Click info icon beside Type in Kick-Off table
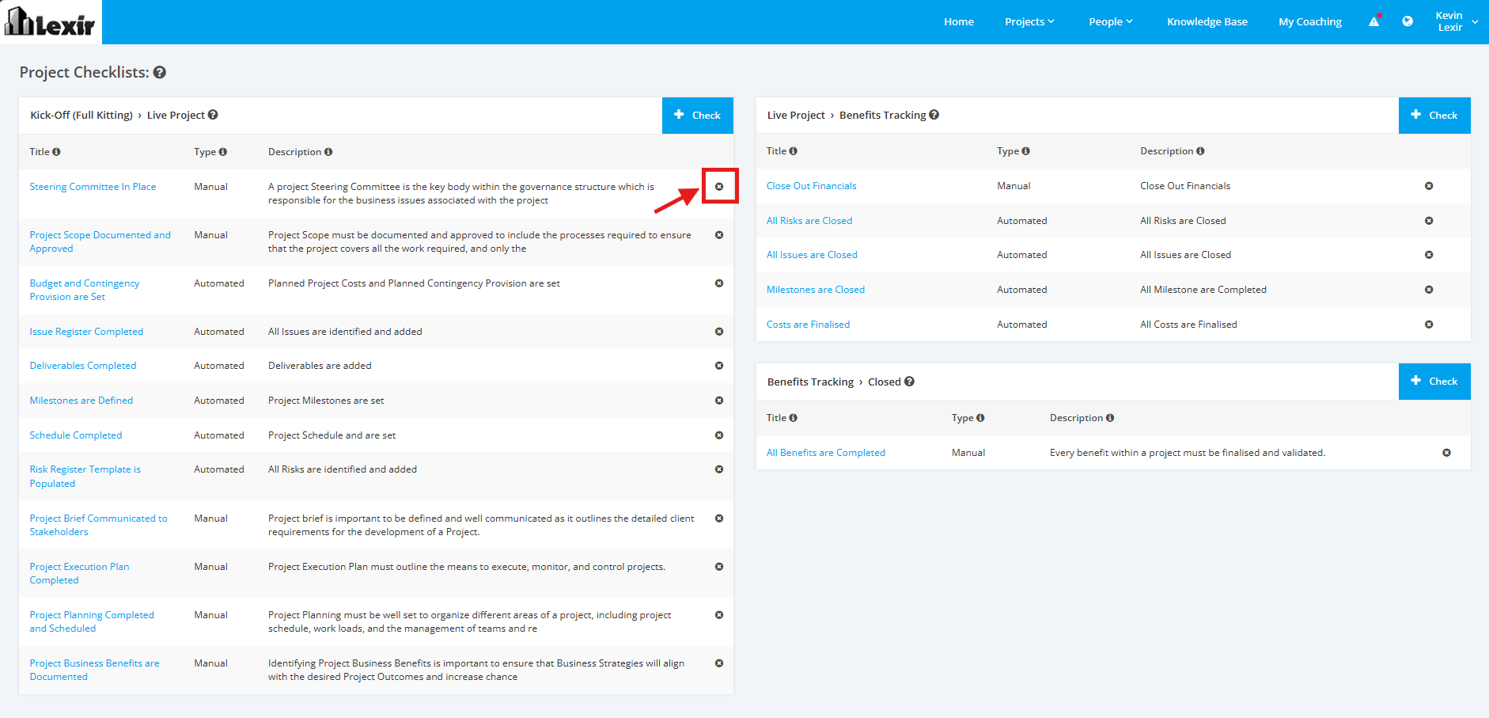1489x718 pixels. point(223,152)
